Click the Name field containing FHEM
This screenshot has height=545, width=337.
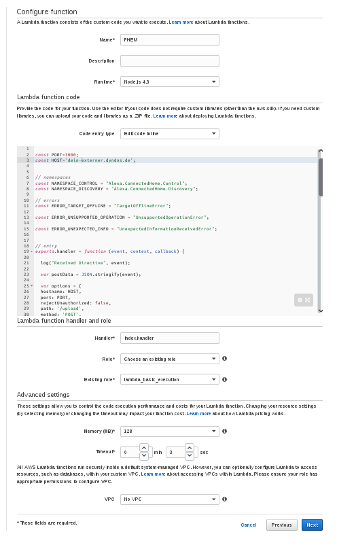click(x=170, y=39)
